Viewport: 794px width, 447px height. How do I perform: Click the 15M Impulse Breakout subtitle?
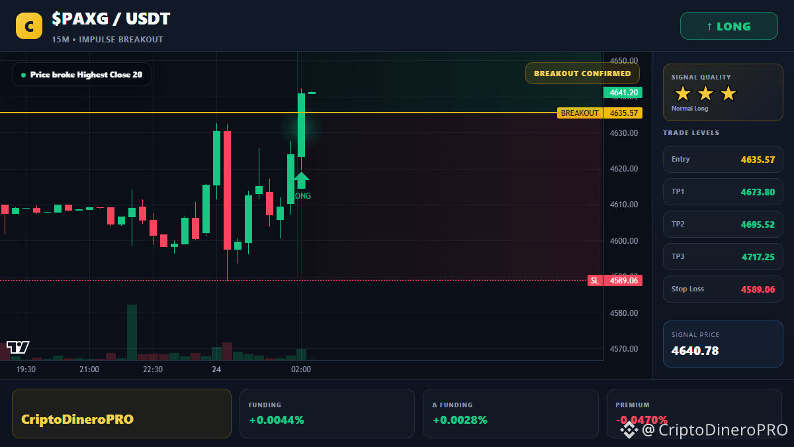[107, 40]
